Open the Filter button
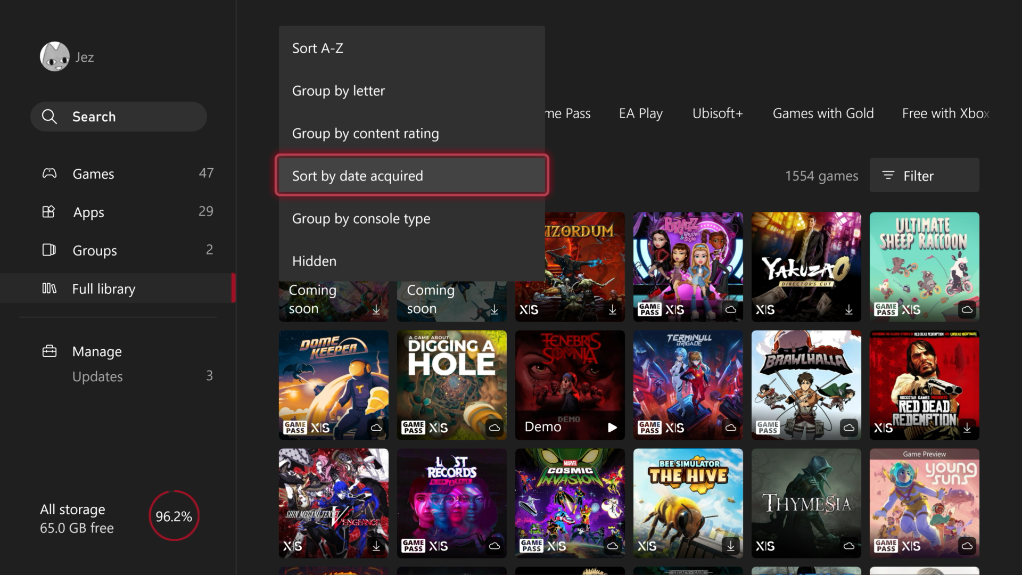The image size is (1022, 575). coord(924,175)
